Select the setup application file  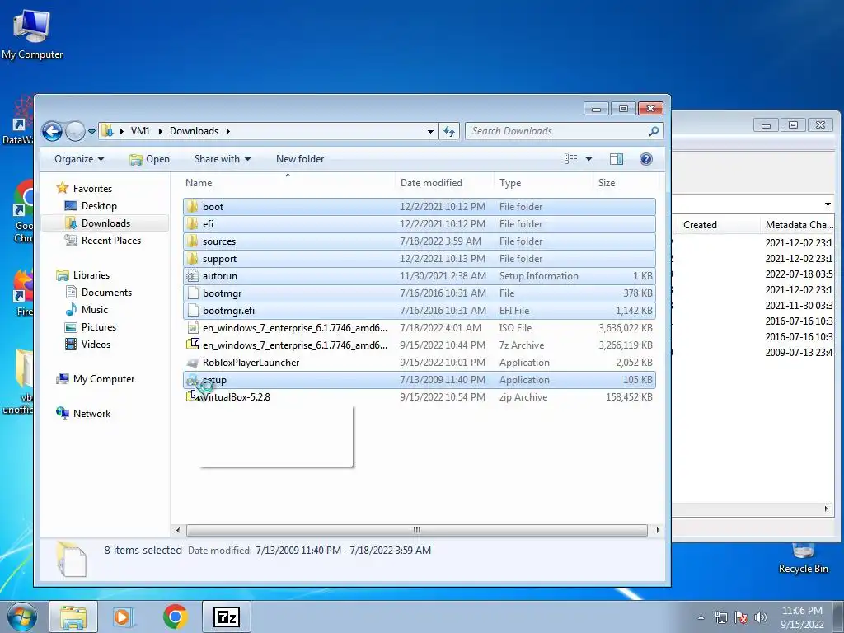point(420,379)
